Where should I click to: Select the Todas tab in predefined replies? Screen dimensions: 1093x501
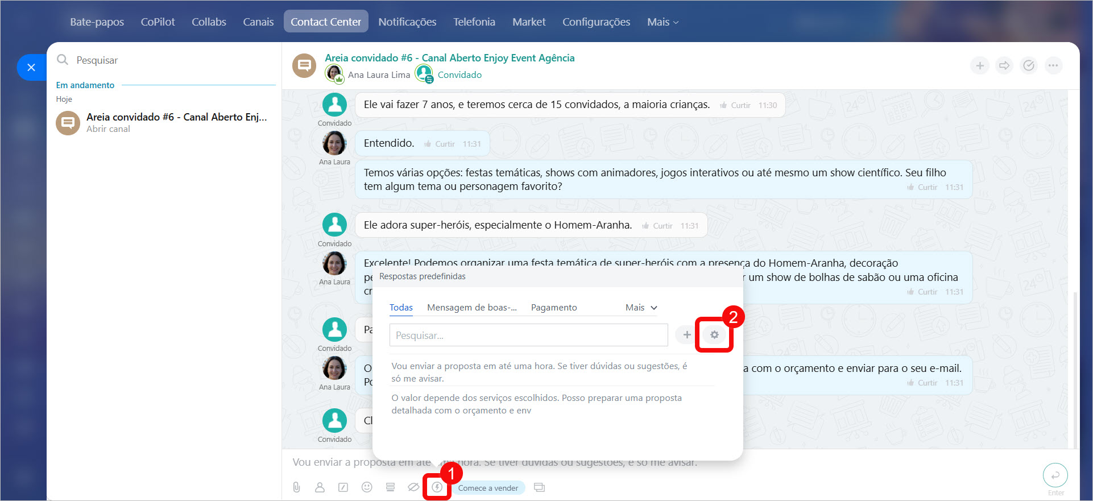point(401,307)
